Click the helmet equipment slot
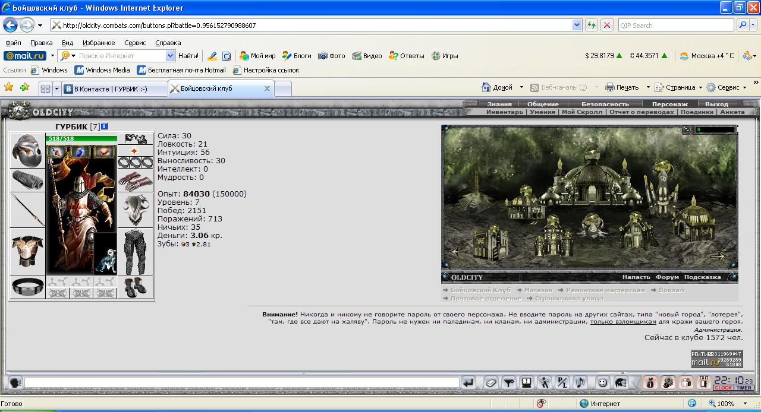This screenshot has height=412, width=761. tap(27, 151)
